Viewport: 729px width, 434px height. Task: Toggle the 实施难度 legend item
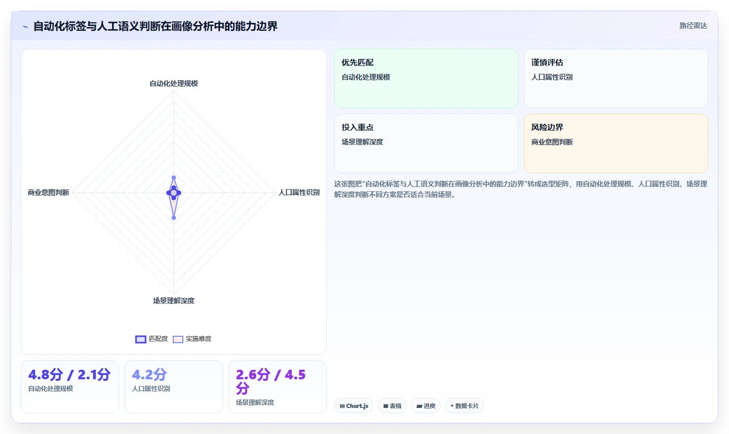192,339
